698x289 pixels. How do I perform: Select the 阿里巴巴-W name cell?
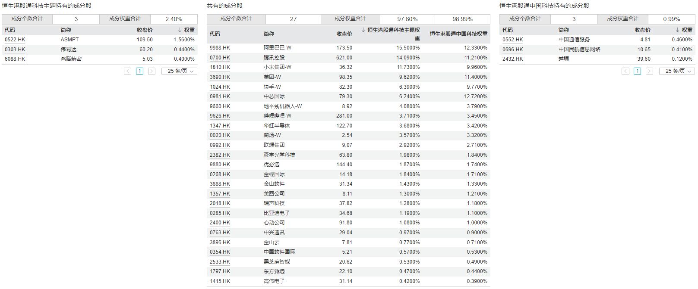(278, 48)
